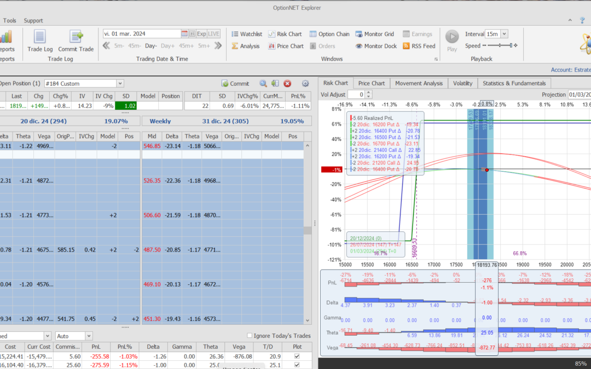Click the Commit button
The height and width of the screenshot is (369, 591).
[x=235, y=84]
